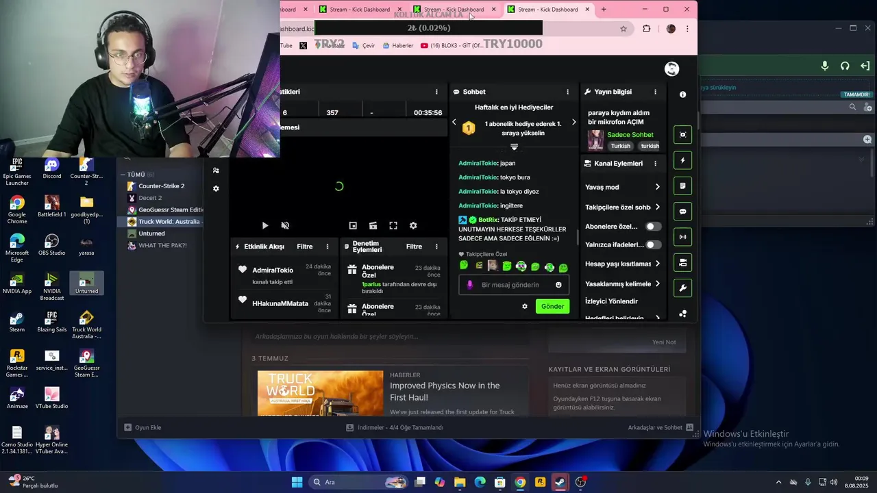Screen dimensions: 877x493
Task: Open stream preview player settings gear
Action: (413, 225)
